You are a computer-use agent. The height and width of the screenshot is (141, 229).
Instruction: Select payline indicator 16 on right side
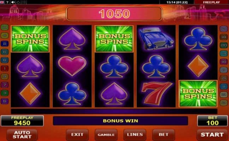[x=224, y=62]
